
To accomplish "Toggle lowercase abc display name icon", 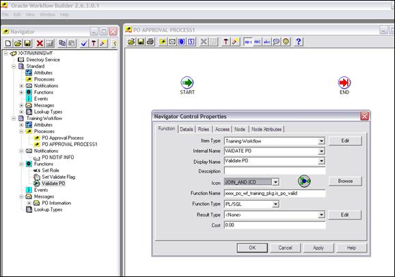I will point(267,42).
